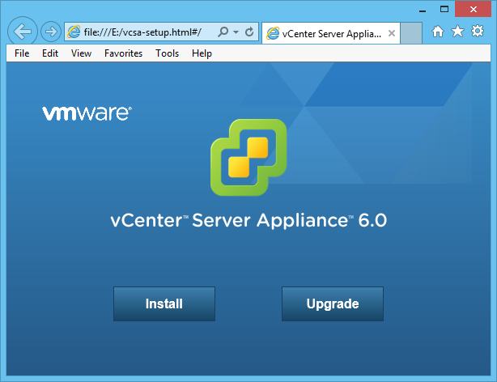The width and height of the screenshot is (497, 382).
Task: Open Favorites star icon
Action: 457,31
